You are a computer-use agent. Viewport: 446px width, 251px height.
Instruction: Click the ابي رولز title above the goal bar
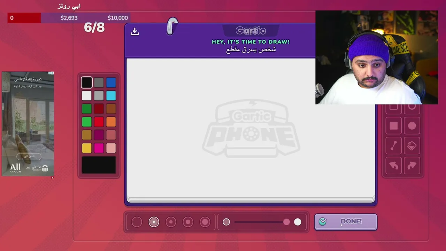(69, 6)
